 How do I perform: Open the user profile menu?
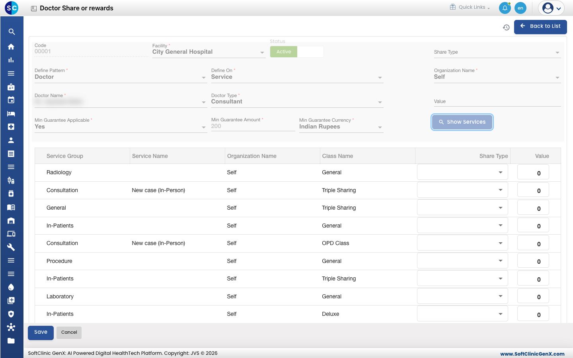tap(552, 8)
